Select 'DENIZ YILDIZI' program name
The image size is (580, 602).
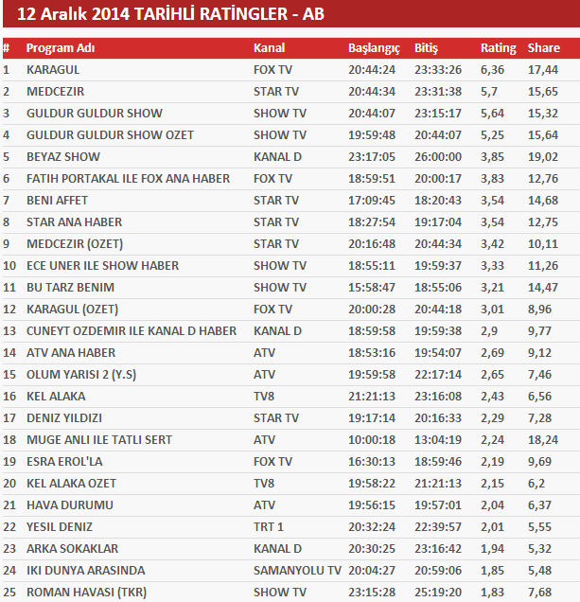tap(64, 418)
